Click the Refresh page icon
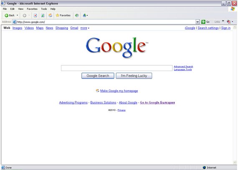 point(43,15)
